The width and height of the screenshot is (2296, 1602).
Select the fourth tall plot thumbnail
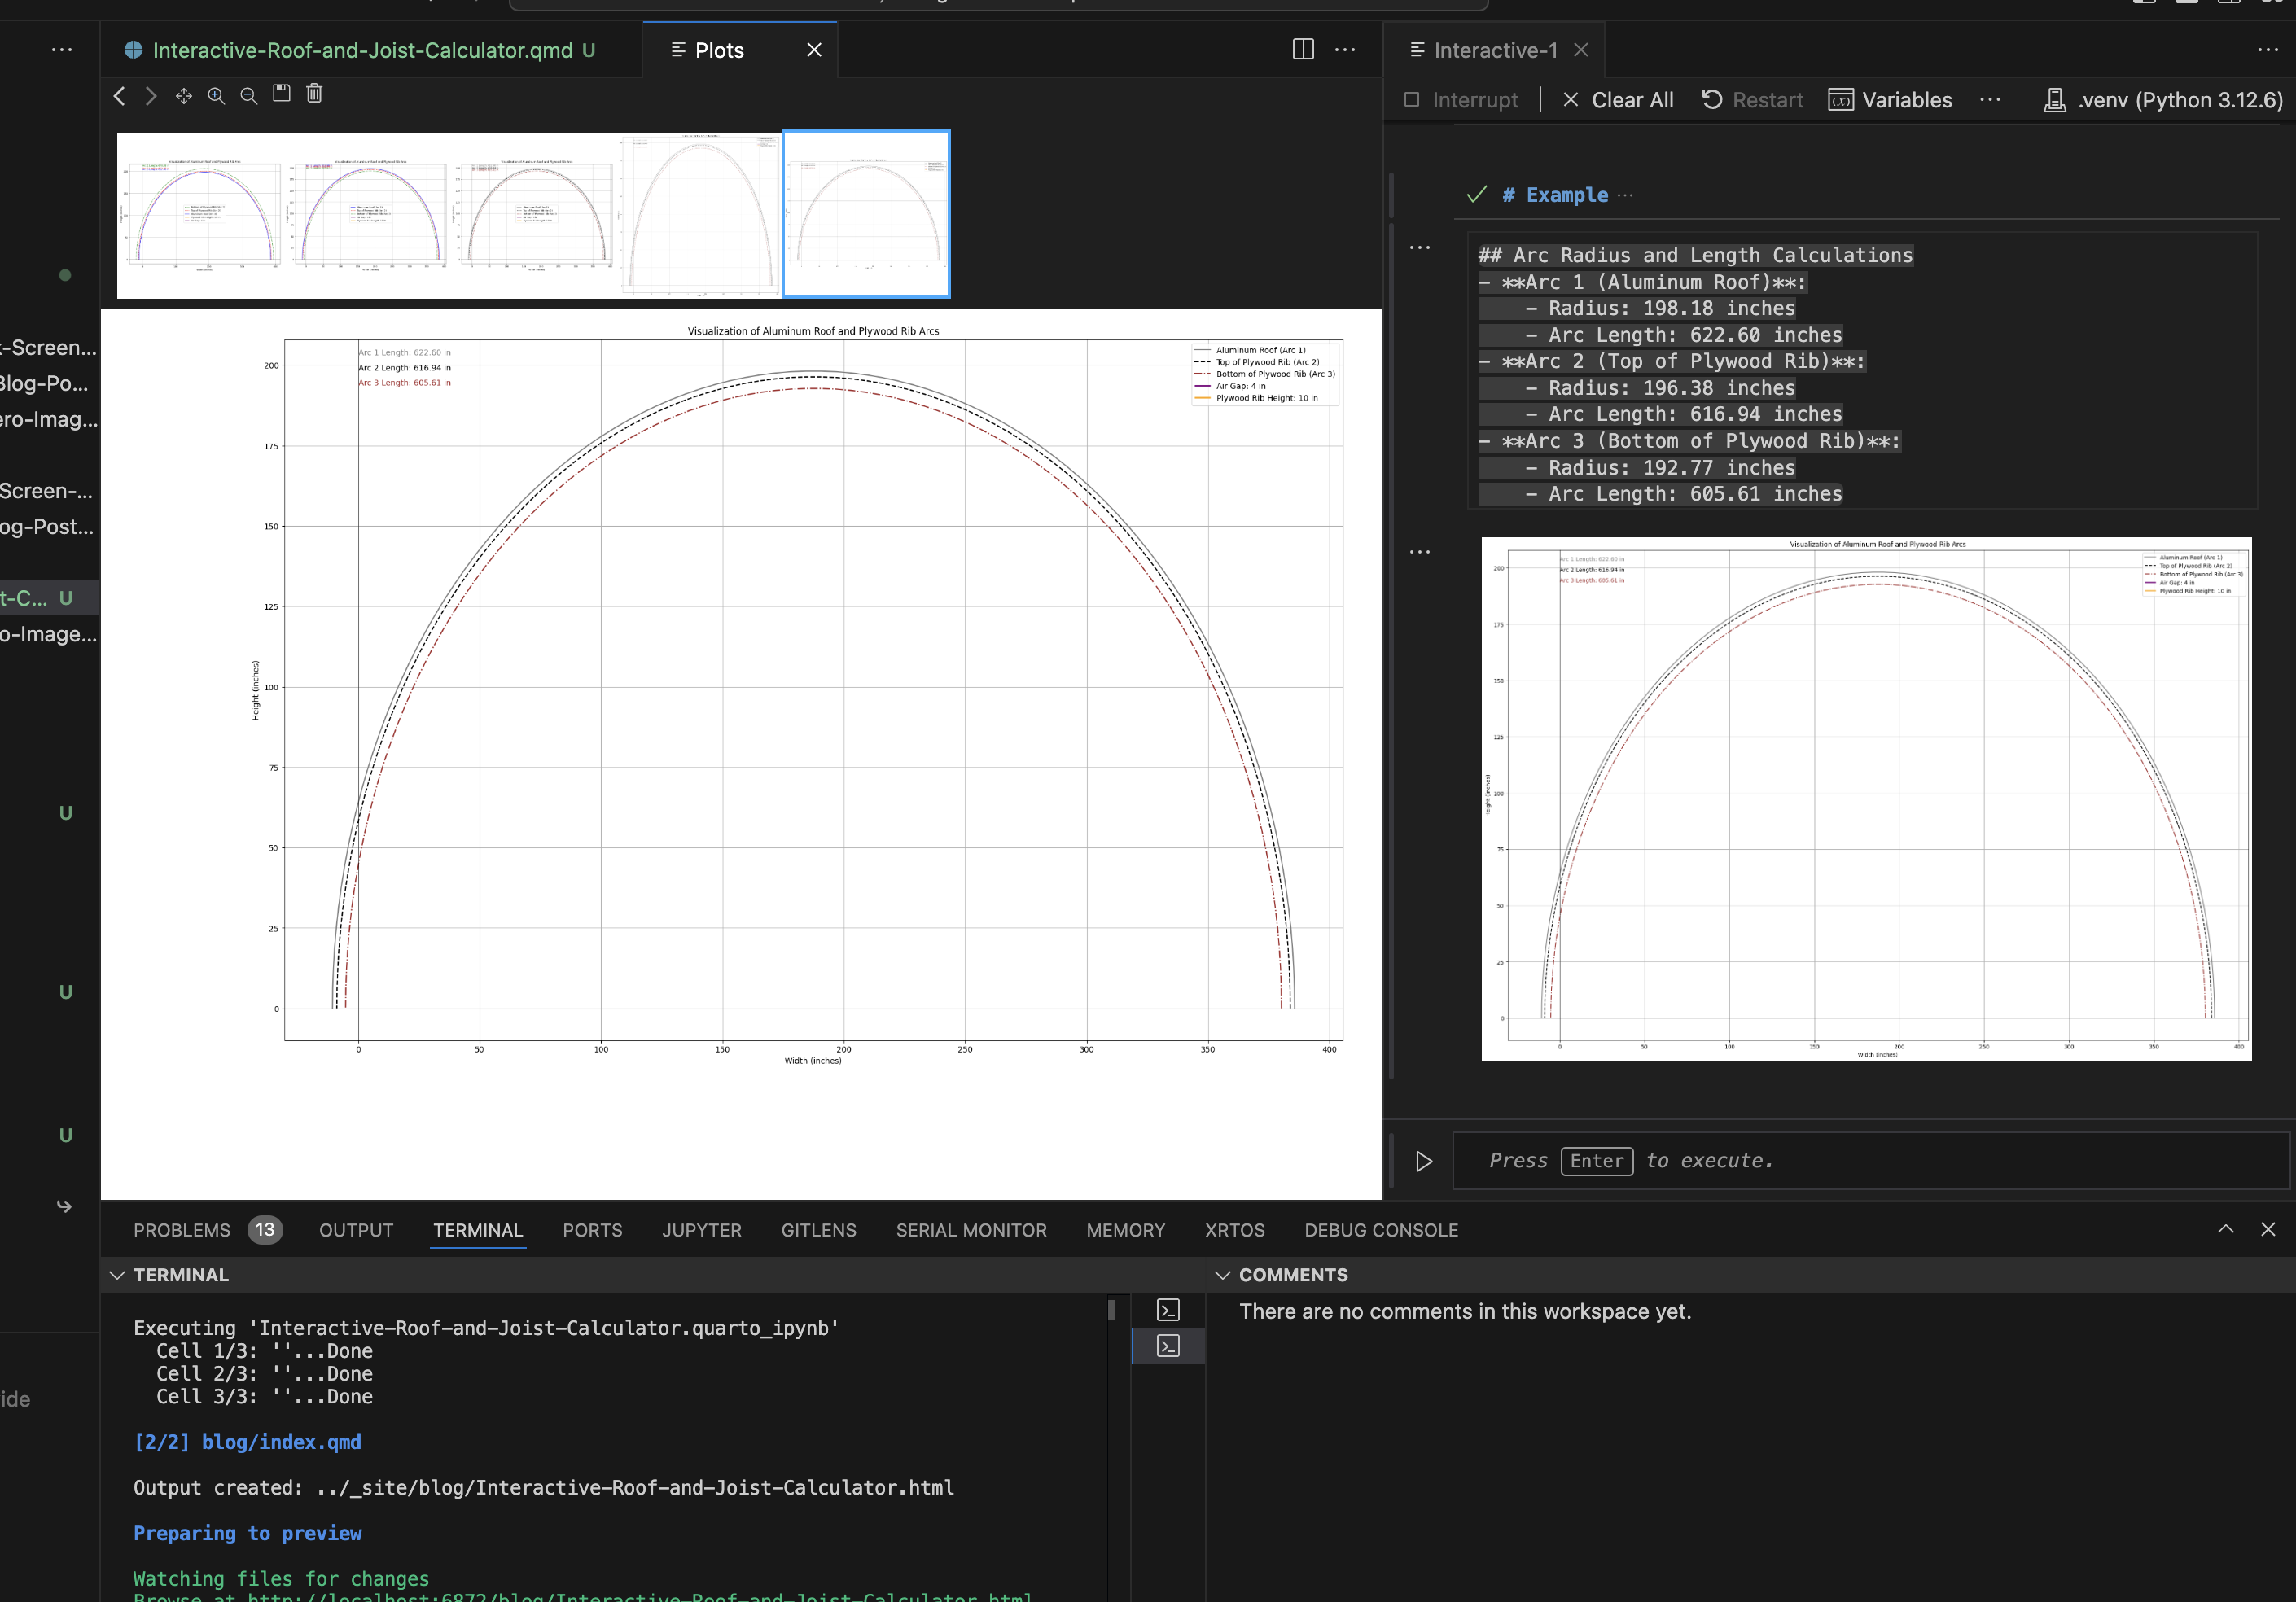point(699,215)
